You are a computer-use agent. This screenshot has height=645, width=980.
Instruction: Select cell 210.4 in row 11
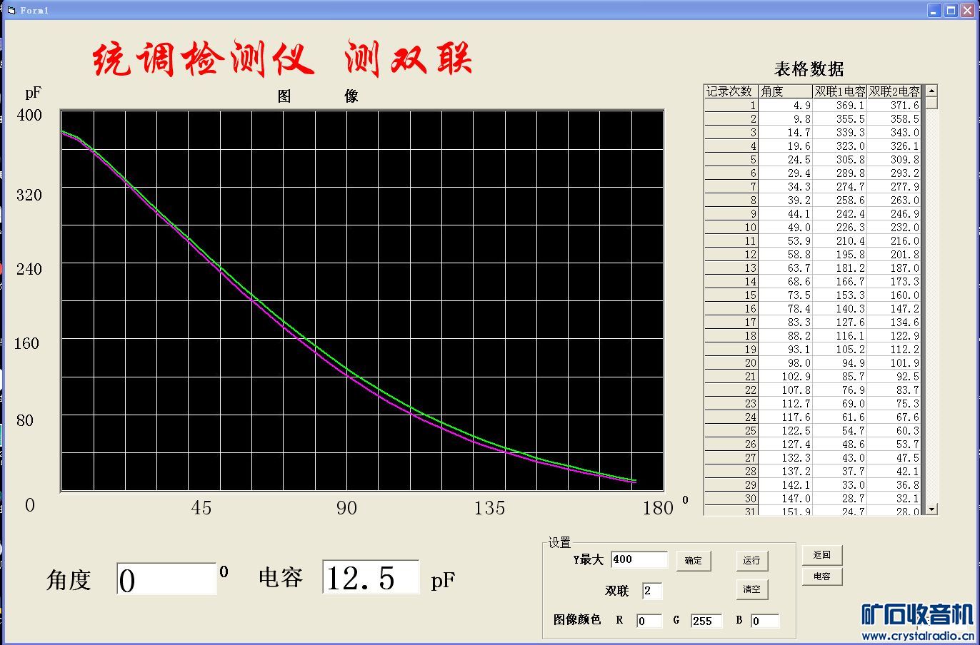tap(840, 241)
